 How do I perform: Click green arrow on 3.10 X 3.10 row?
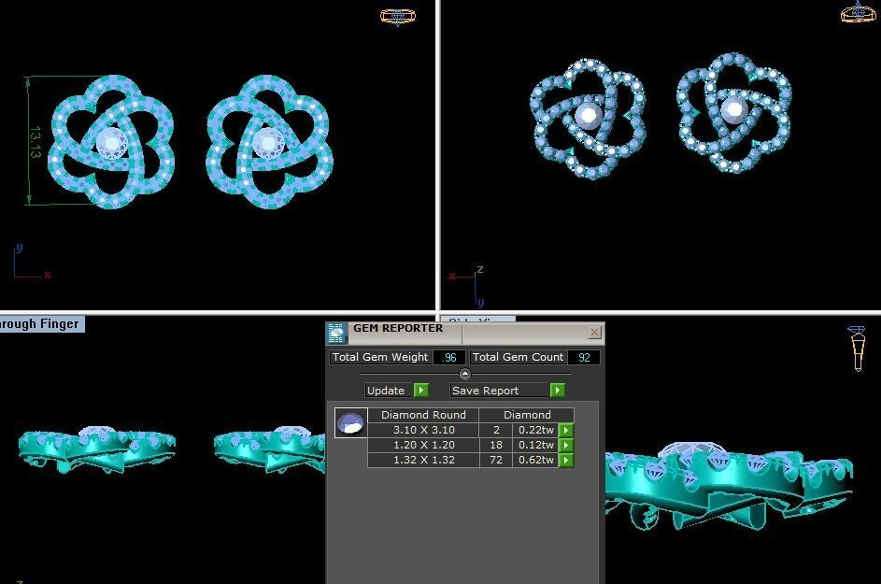coord(566,430)
